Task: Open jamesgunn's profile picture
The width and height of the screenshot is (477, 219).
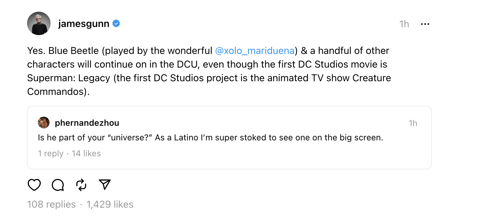Action: coord(39,23)
